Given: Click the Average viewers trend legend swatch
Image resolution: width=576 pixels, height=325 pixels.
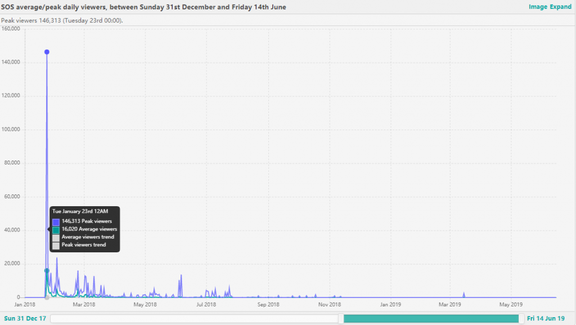Looking at the screenshot, I should pos(56,238).
